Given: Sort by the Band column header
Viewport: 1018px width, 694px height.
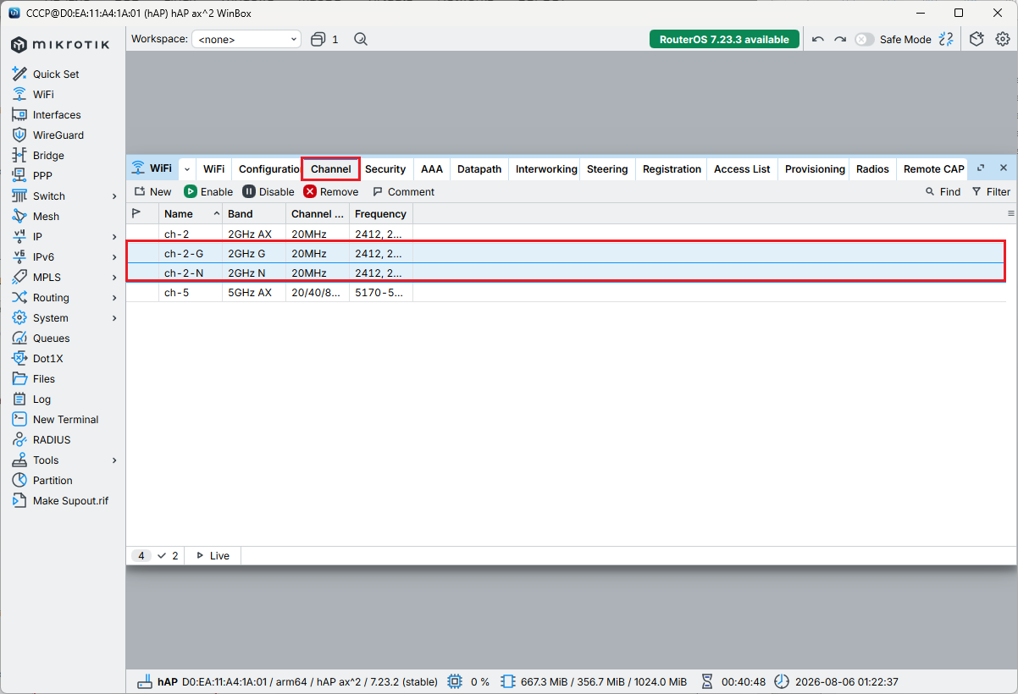Looking at the screenshot, I should pyautogui.click(x=254, y=214).
